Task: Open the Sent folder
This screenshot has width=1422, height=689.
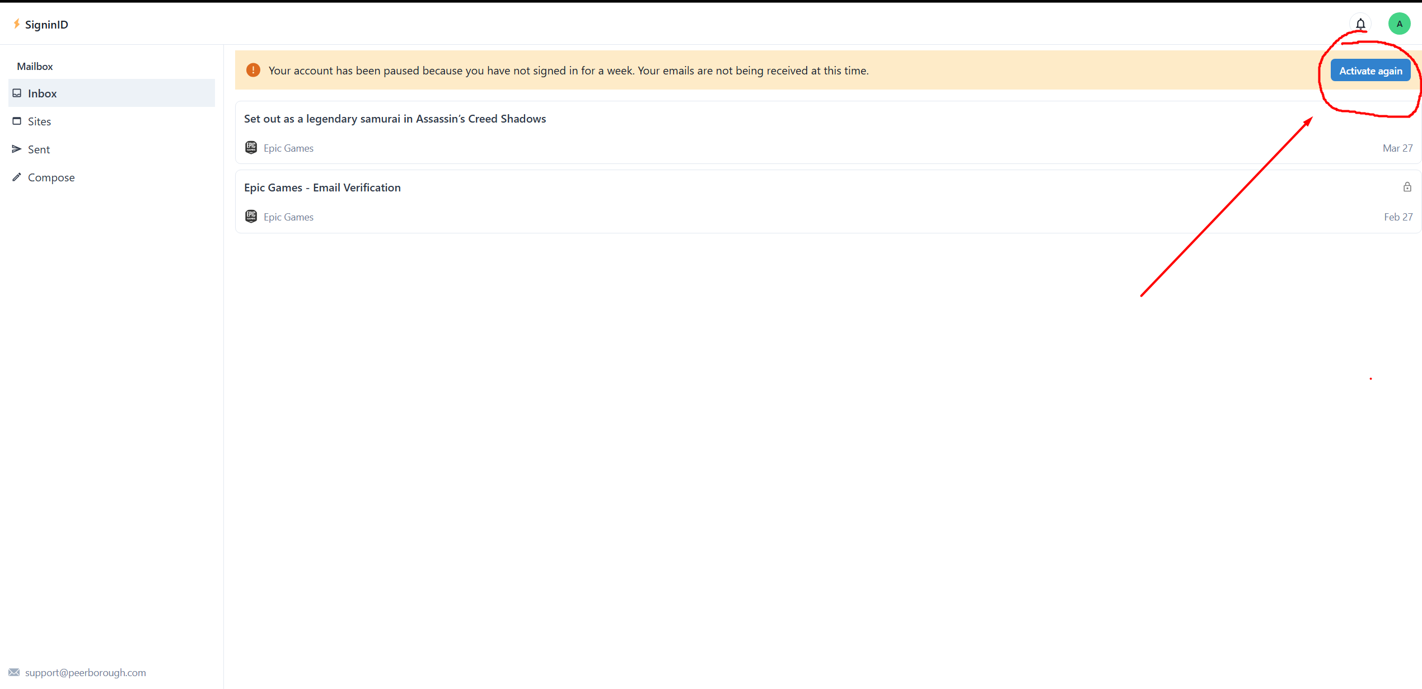Action: tap(39, 149)
